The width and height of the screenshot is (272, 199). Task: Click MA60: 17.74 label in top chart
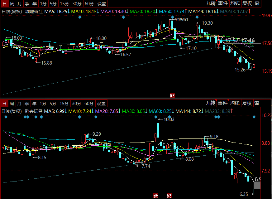[x=173, y=12]
